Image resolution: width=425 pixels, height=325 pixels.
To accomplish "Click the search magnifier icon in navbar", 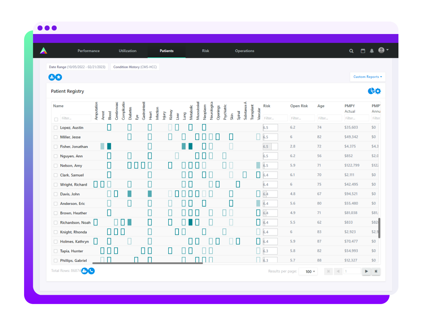I will pyautogui.click(x=351, y=51).
